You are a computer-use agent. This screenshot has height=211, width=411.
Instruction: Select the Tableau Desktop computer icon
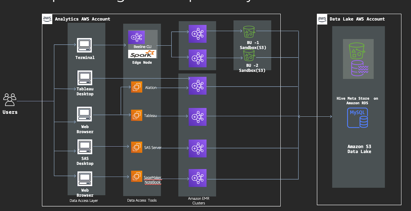[85, 78]
